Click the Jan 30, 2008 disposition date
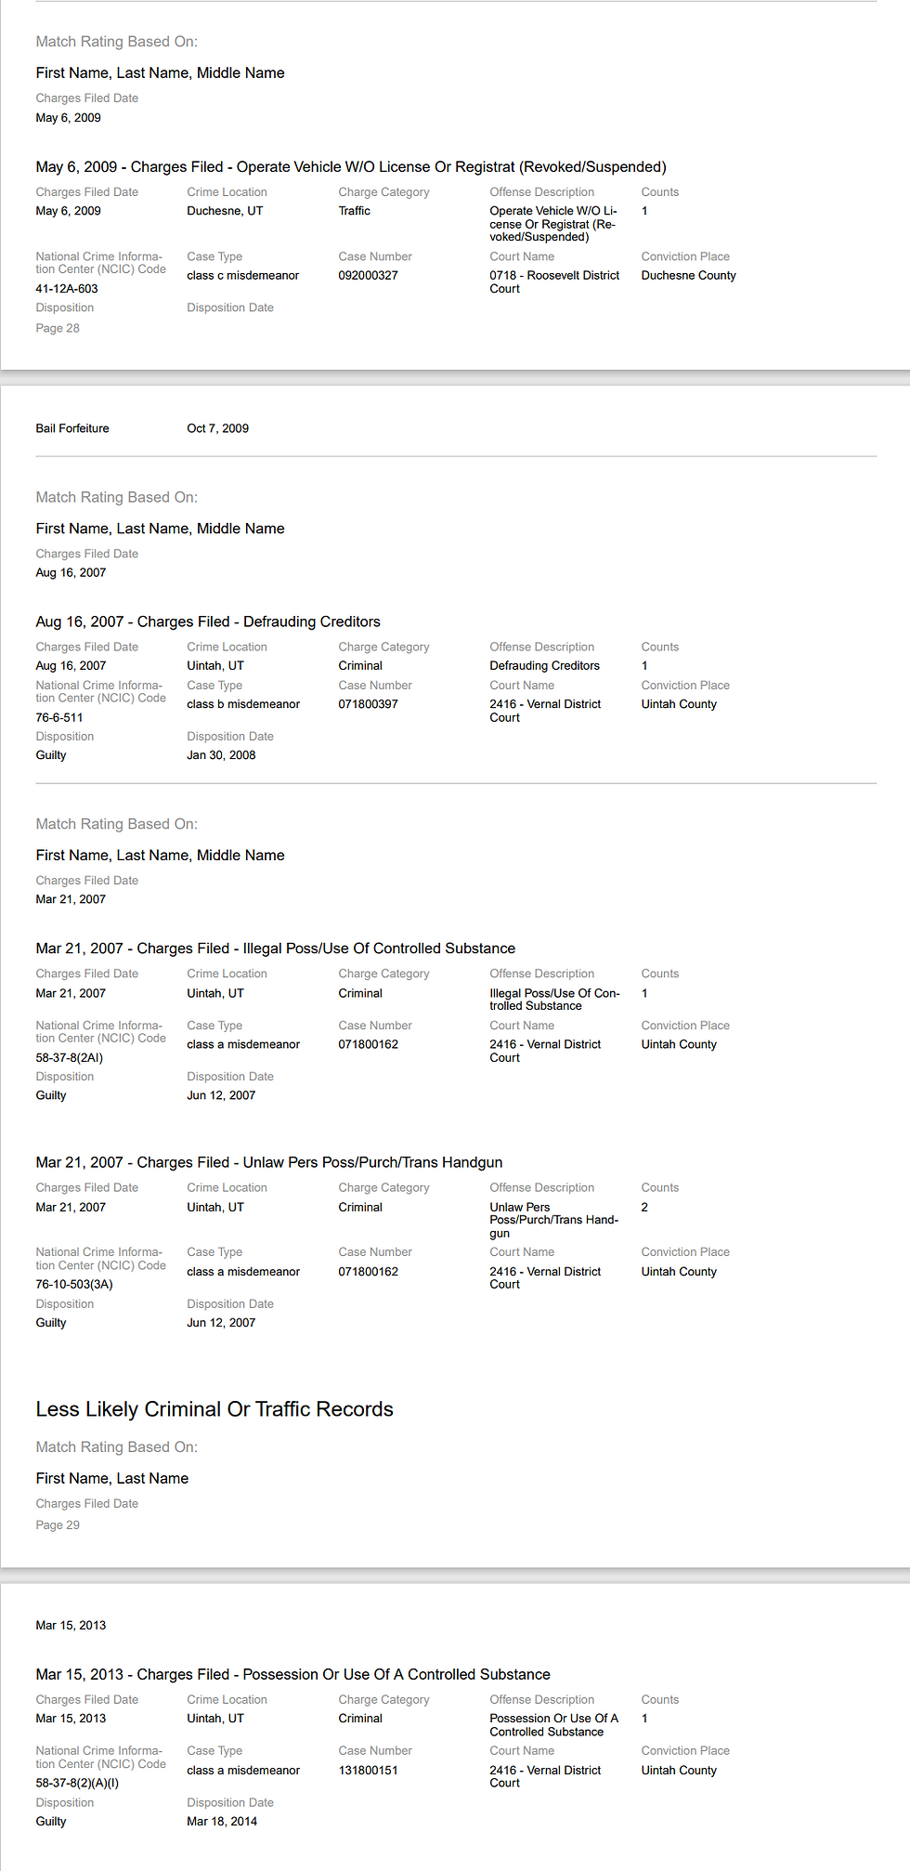The image size is (910, 1871). pos(221,755)
